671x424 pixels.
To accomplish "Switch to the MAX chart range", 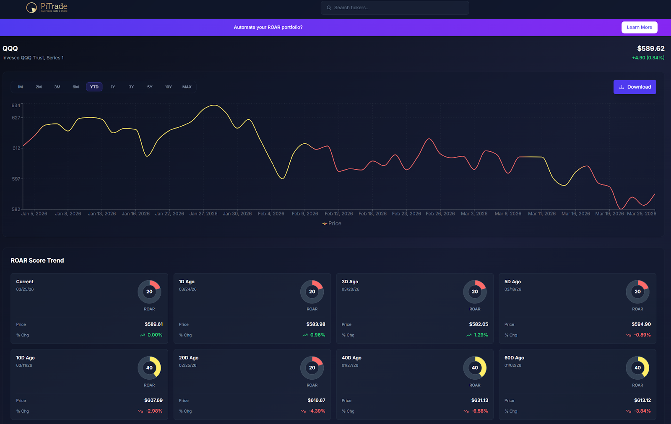I will (x=187, y=87).
